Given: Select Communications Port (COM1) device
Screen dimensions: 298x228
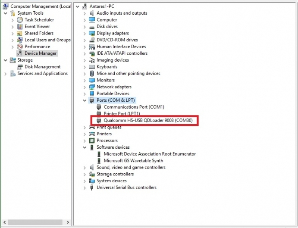Looking at the screenshot, I should (x=134, y=107).
